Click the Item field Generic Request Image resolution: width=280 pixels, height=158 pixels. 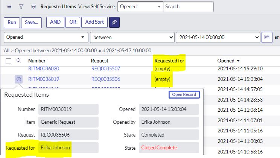pos(68,122)
